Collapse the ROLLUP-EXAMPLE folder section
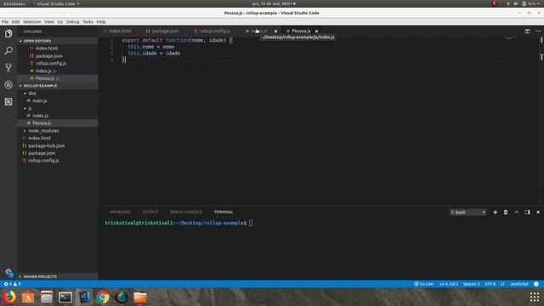 (58, 86)
